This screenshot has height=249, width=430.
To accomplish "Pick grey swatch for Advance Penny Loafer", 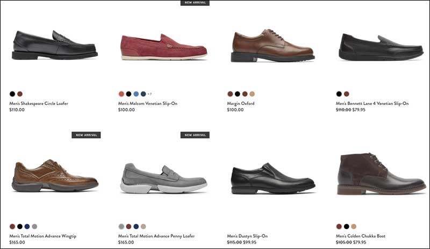I will click(x=121, y=226).
